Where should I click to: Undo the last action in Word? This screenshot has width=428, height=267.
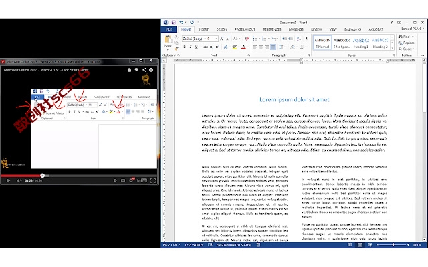click(181, 22)
